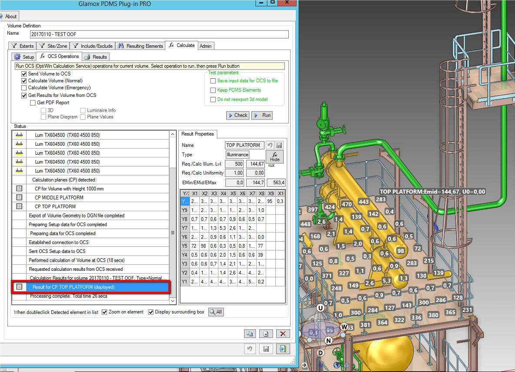
Task: Toggle Send Volume to OCS checkbox
Action: pos(24,74)
